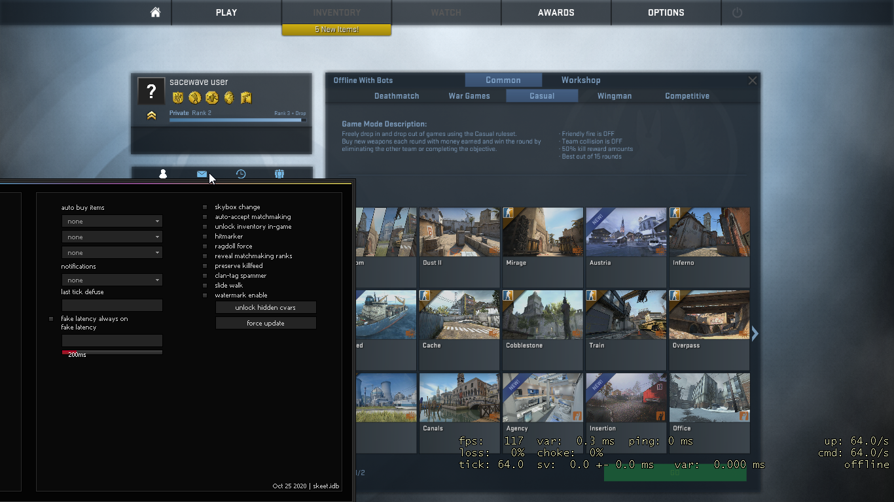Enable the skybox change checkbox
Image resolution: width=894 pixels, height=502 pixels.
point(205,207)
